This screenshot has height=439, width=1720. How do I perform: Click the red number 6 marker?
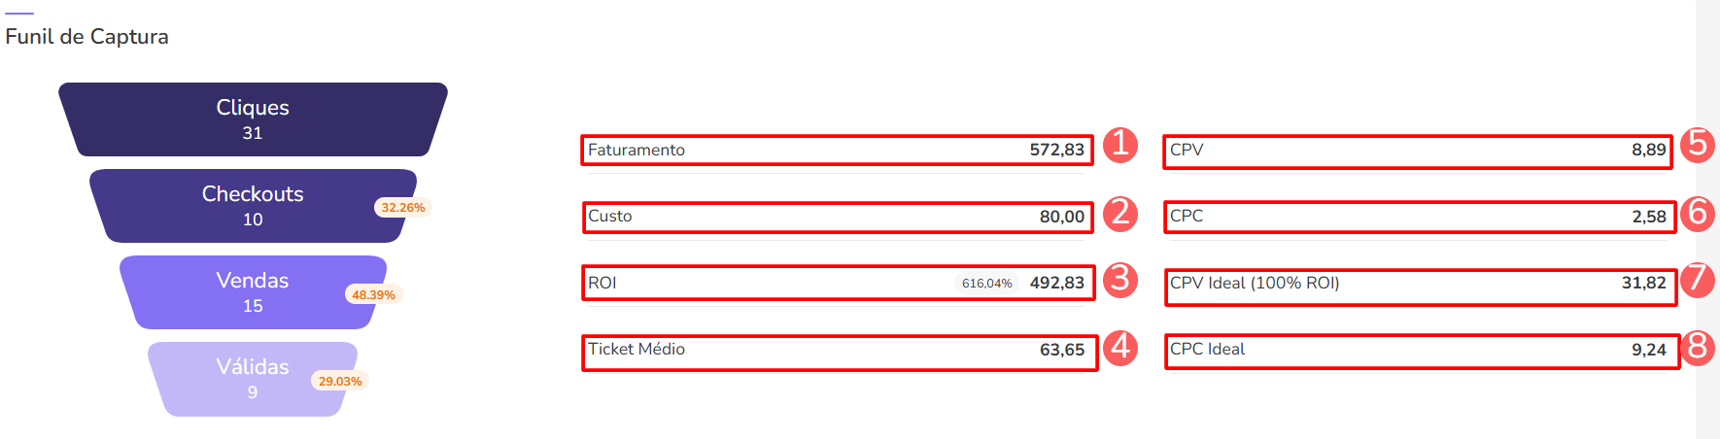[x=1698, y=212]
